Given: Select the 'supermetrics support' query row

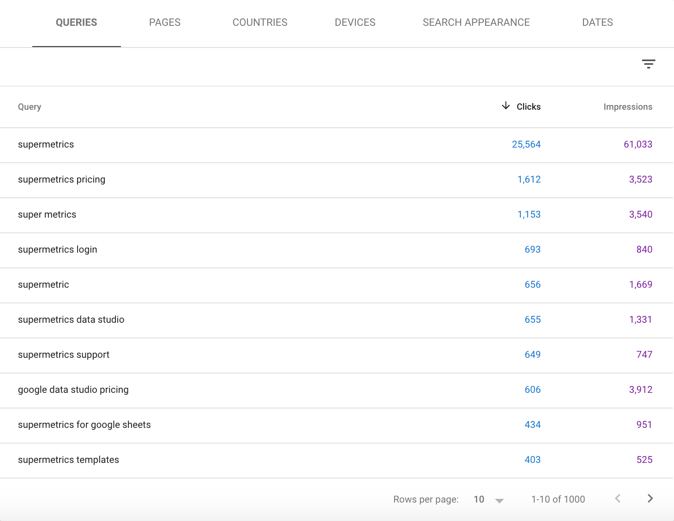Looking at the screenshot, I should point(64,355).
